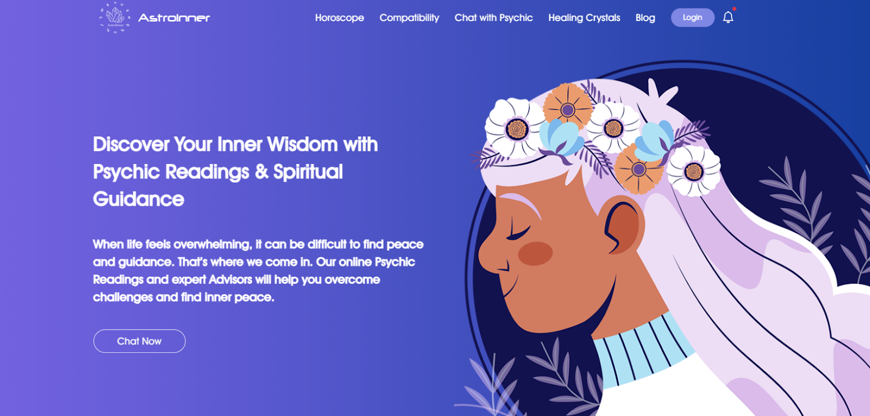
Task: Click the paragraph about Psychic Readings
Action: pyautogui.click(x=258, y=270)
